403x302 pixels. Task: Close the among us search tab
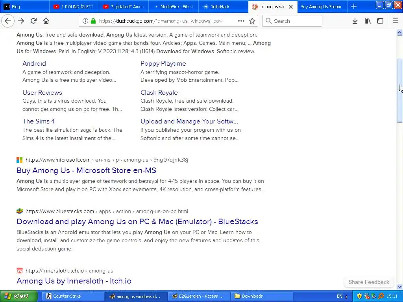coord(291,7)
